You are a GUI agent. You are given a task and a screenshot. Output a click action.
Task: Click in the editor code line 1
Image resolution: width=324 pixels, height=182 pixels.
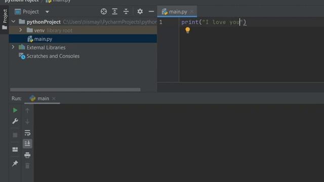(214, 22)
